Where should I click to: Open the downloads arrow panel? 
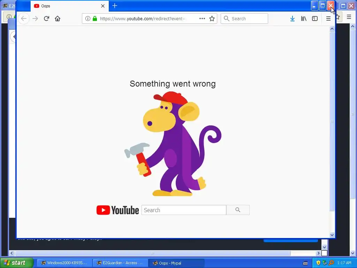293,19
